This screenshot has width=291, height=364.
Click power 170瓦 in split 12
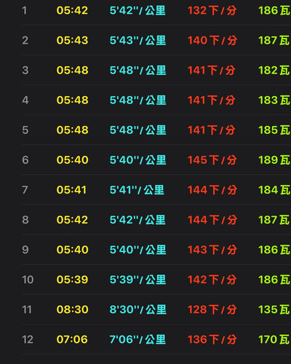[x=274, y=339]
